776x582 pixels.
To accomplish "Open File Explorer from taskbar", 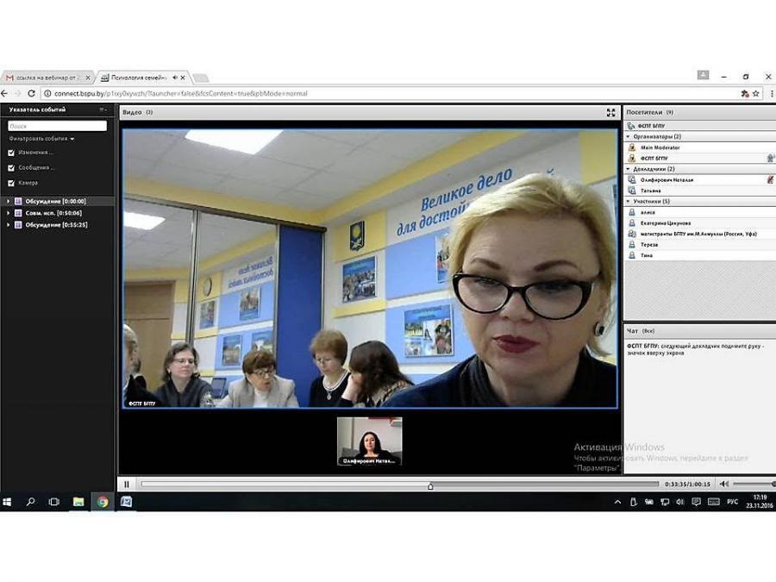I will [78, 502].
